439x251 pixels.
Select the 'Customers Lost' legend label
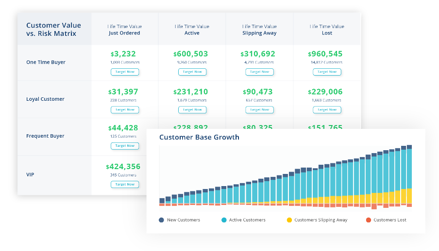390,220
